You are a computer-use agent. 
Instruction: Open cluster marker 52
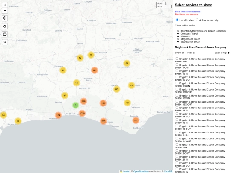click(x=80, y=58)
